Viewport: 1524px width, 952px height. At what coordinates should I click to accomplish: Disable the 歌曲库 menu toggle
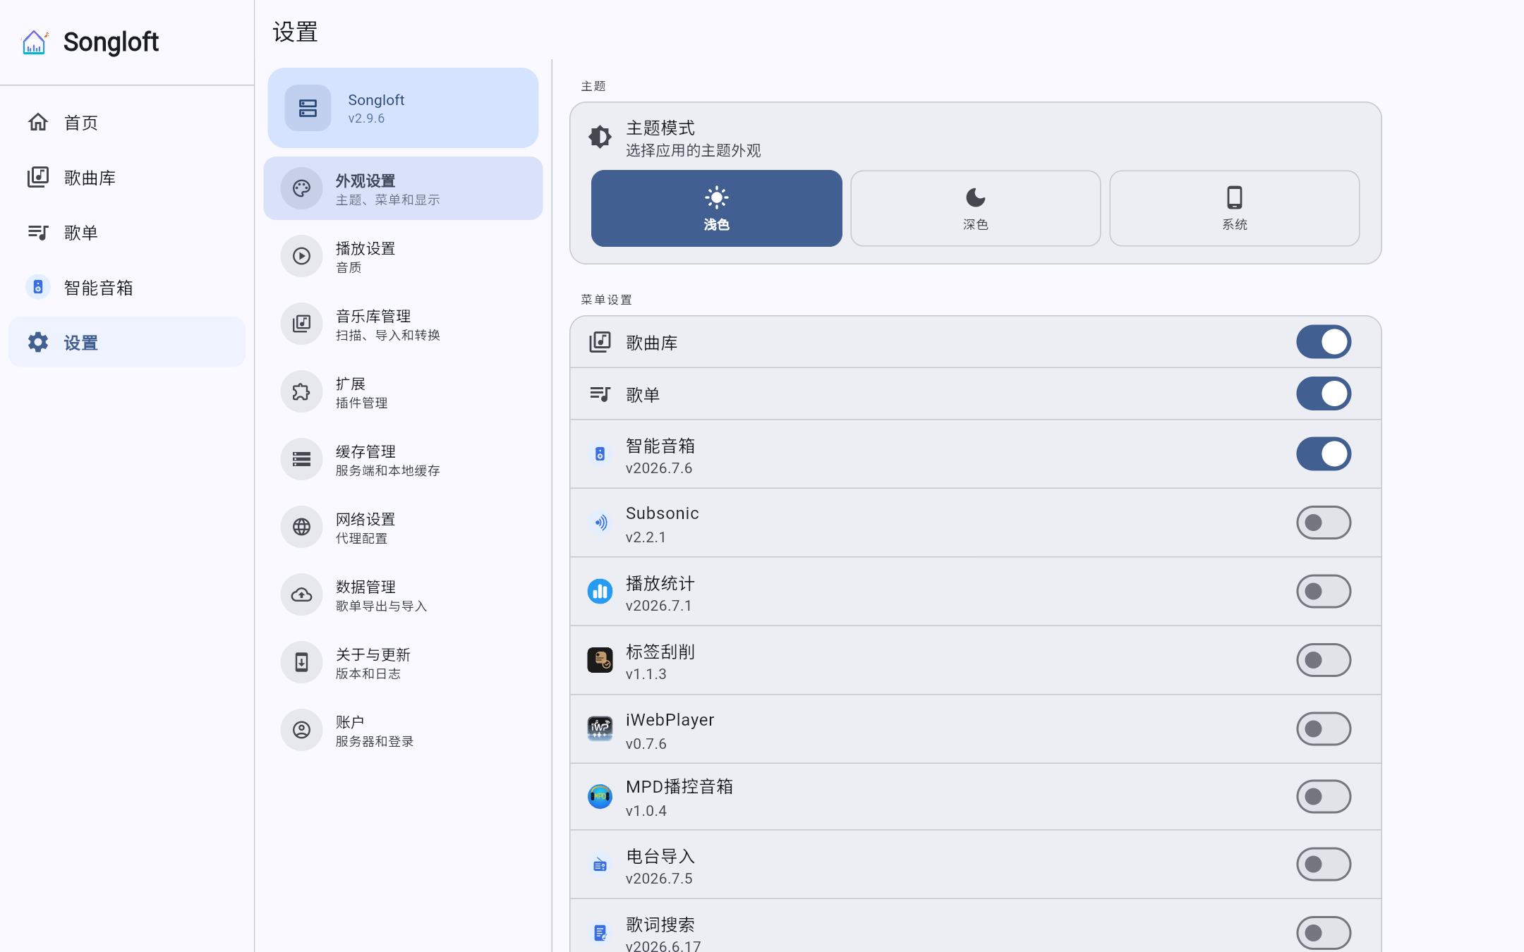pos(1324,342)
